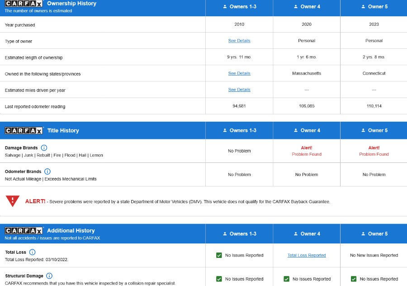The width and height of the screenshot is (407, 286).
Task: Click the CARFAX logo in Additional History header
Action: point(24,231)
